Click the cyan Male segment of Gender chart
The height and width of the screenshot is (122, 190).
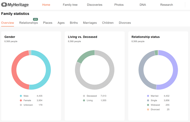(48, 70)
